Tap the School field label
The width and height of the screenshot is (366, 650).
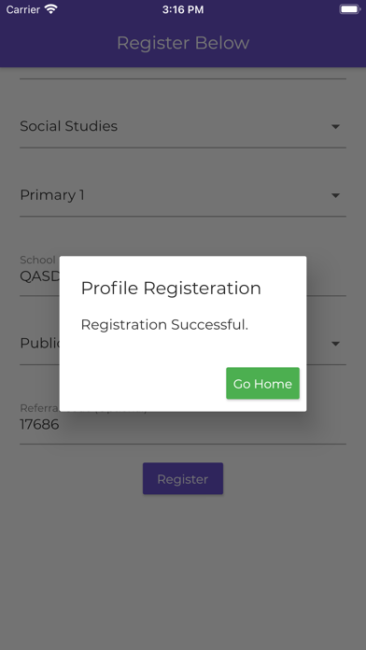point(37,260)
